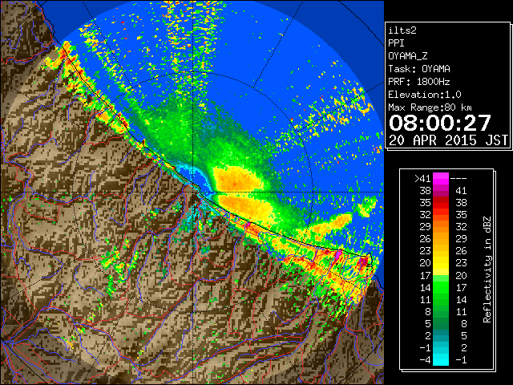This screenshot has width=513, height=385.
Task: Select the "Task: OYAMA" line
Action: pyautogui.click(x=419, y=69)
